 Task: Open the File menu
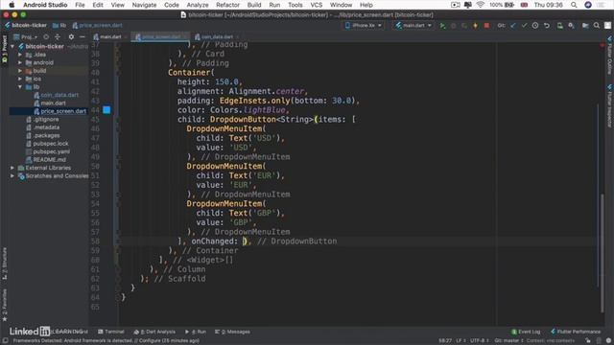click(x=80, y=5)
